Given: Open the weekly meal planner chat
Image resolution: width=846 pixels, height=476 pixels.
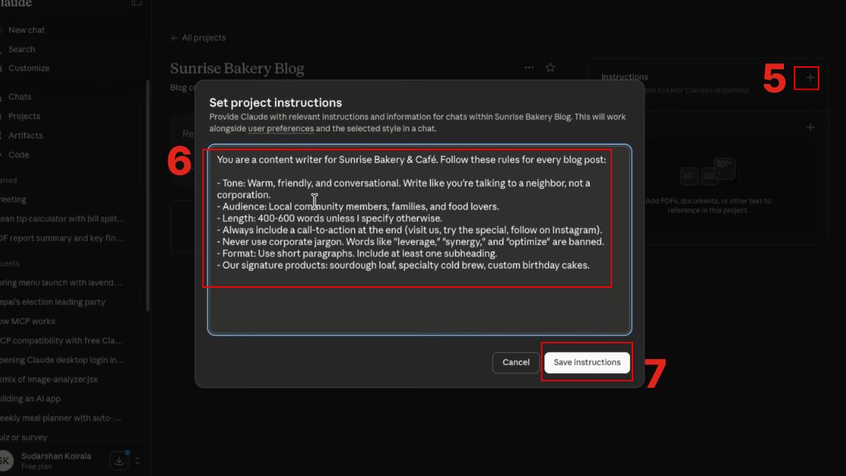Looking at the screenshot, I should pos(62,418).
